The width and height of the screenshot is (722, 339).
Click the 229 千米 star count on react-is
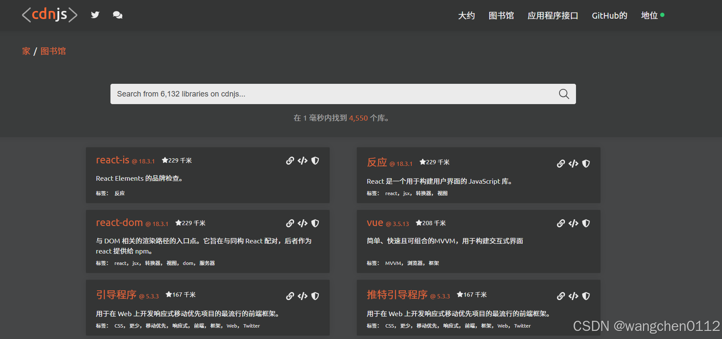(177, 160)
